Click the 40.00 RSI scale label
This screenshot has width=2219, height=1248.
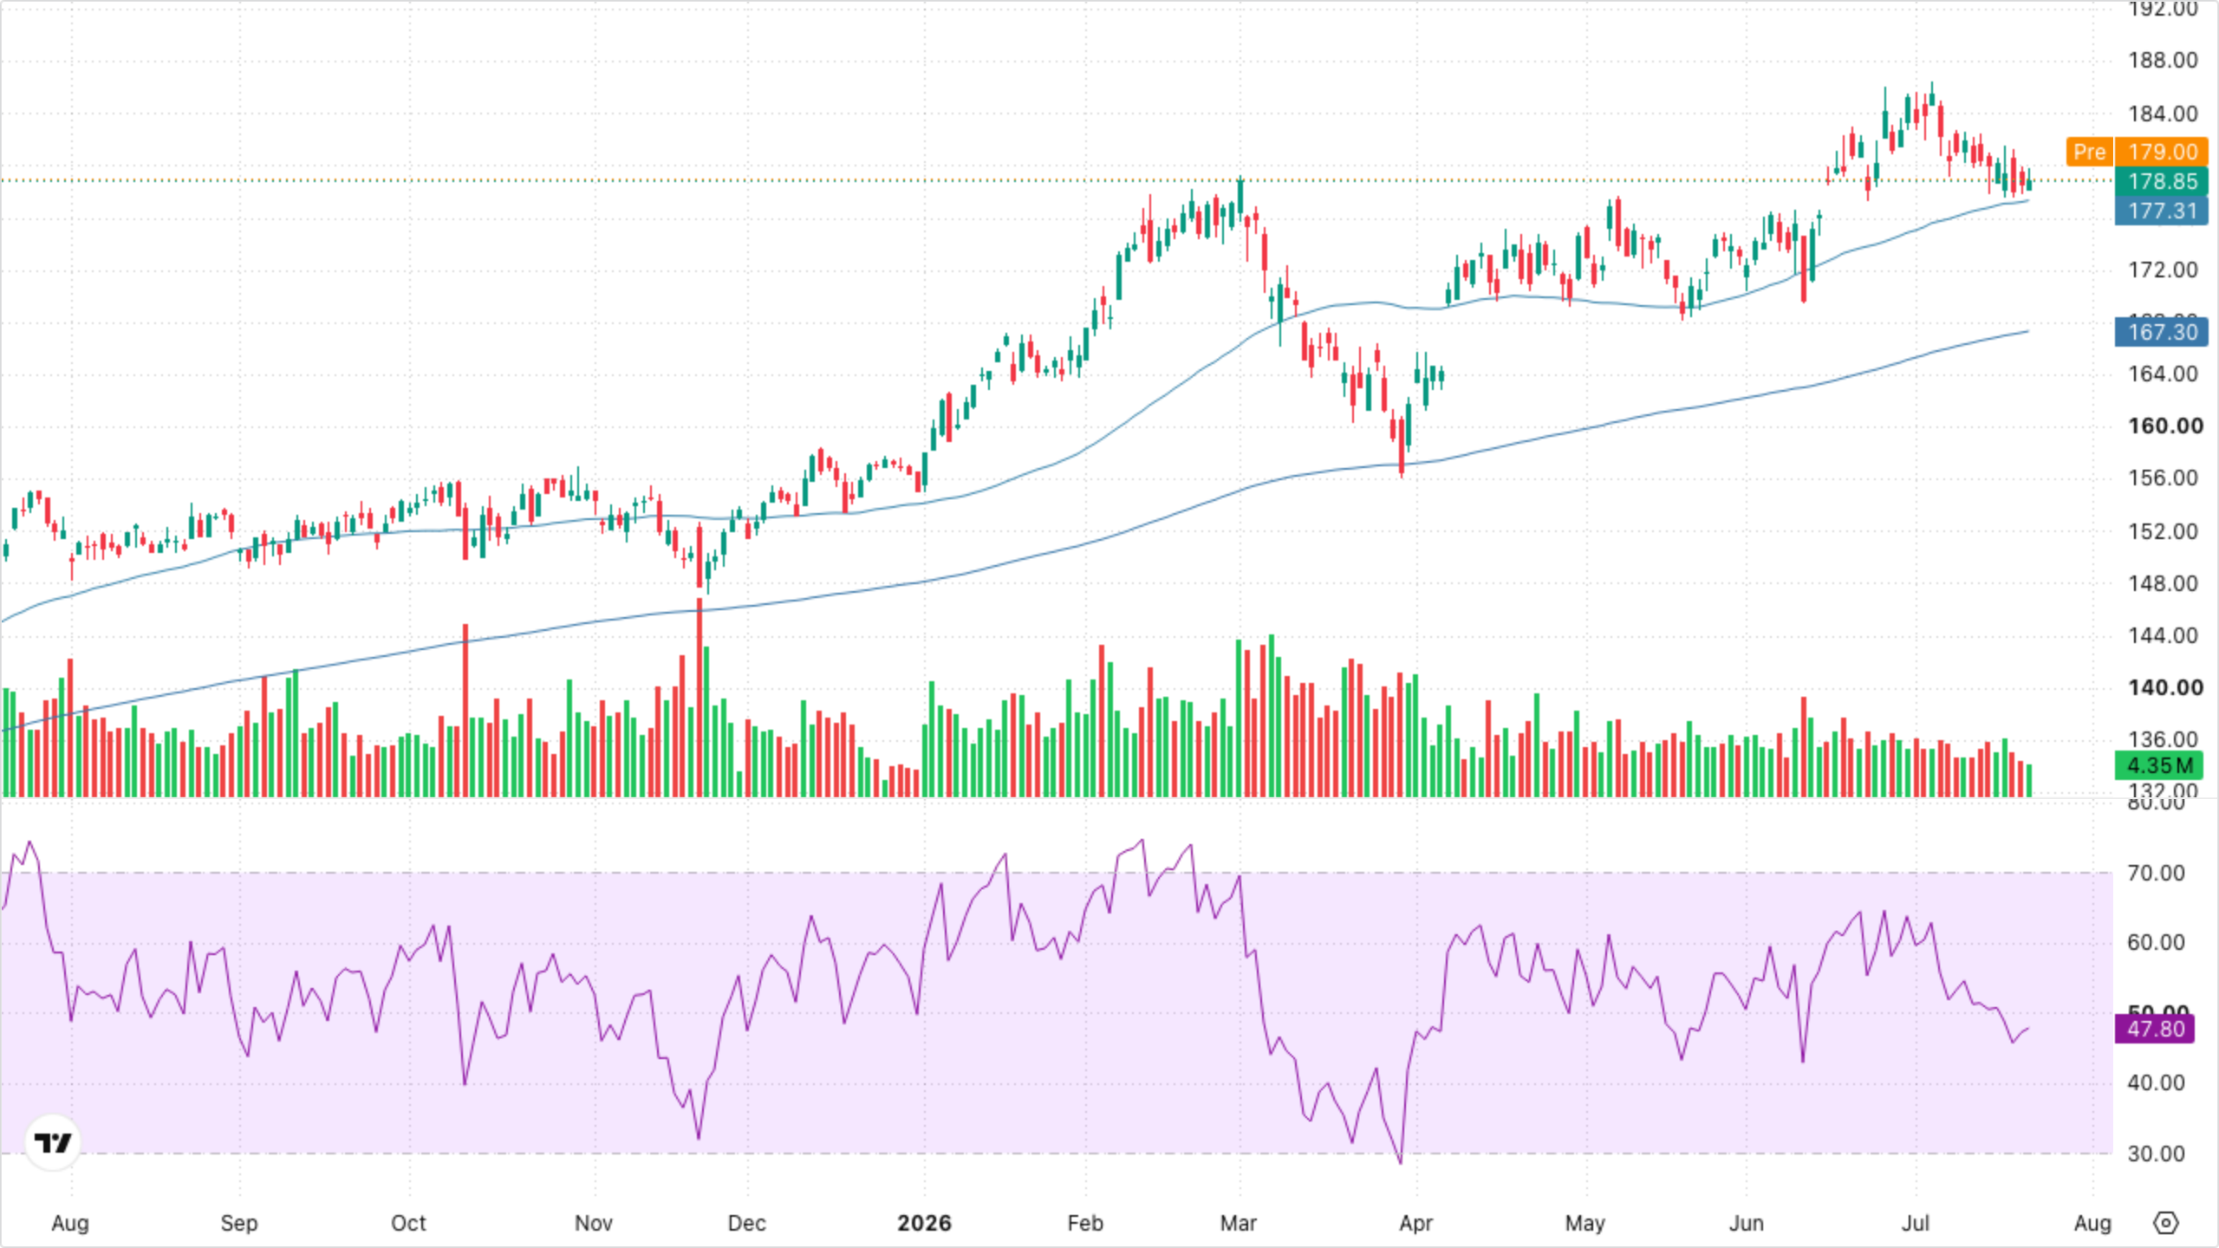click(2156, 1082)
